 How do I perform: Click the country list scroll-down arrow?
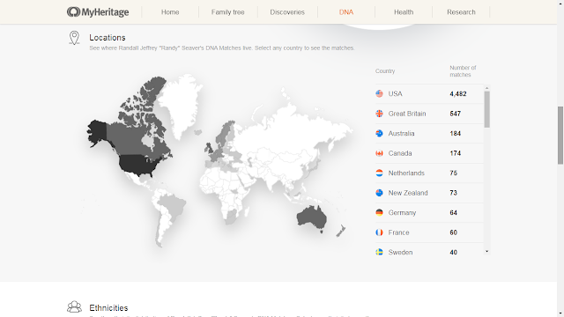pyautogui.click(x=487, y=251)
